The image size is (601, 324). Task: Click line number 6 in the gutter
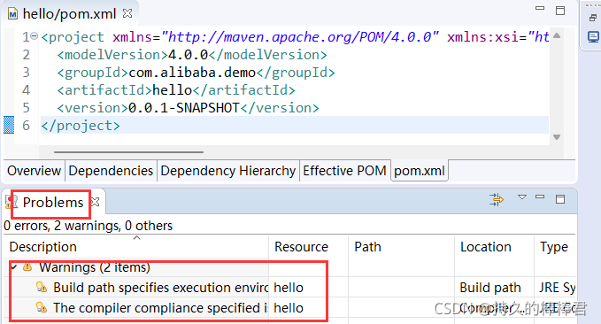pyautogui.click(x=26, y=126)
